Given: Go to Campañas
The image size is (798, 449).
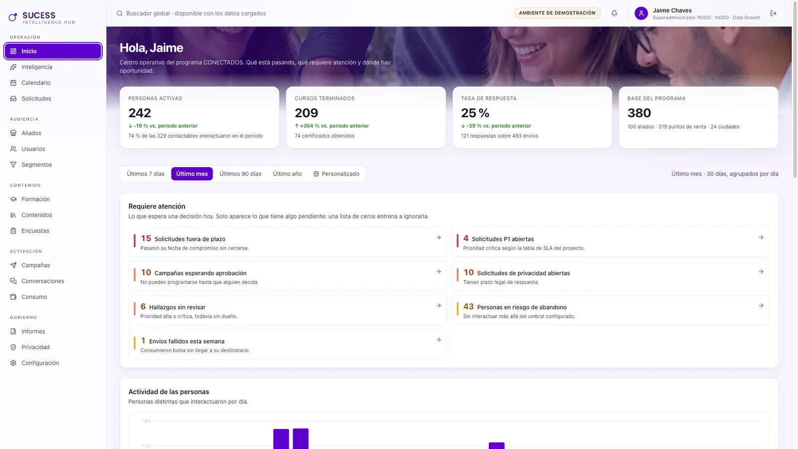Looking at the screenshot, I should coord(53,265).
